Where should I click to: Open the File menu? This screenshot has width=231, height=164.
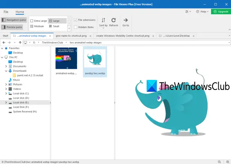point(6,12)
